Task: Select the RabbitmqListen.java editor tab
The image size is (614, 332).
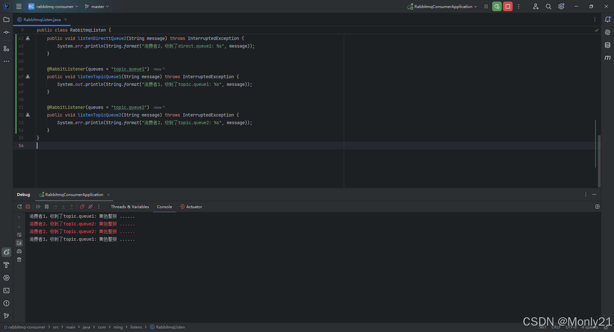Action: pos(42,19)
